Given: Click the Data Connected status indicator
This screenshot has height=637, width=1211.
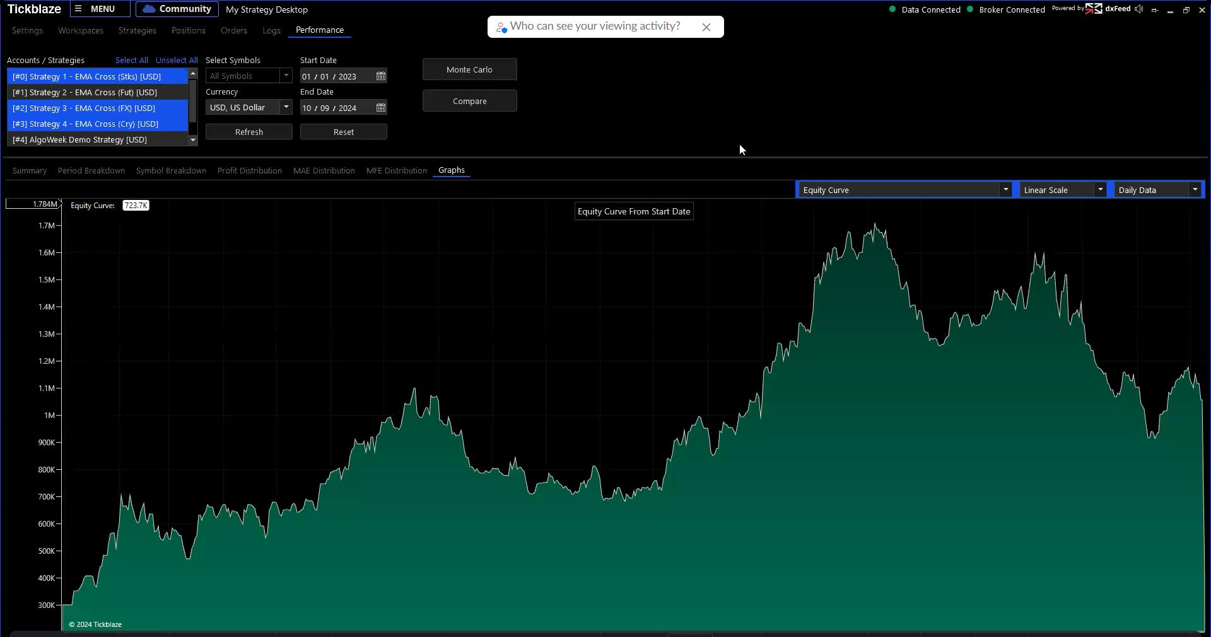Looking at the screenshot, I should tap(925, 9).
